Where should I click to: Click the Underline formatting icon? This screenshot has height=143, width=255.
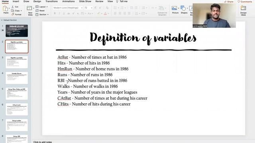pos(64,14)
